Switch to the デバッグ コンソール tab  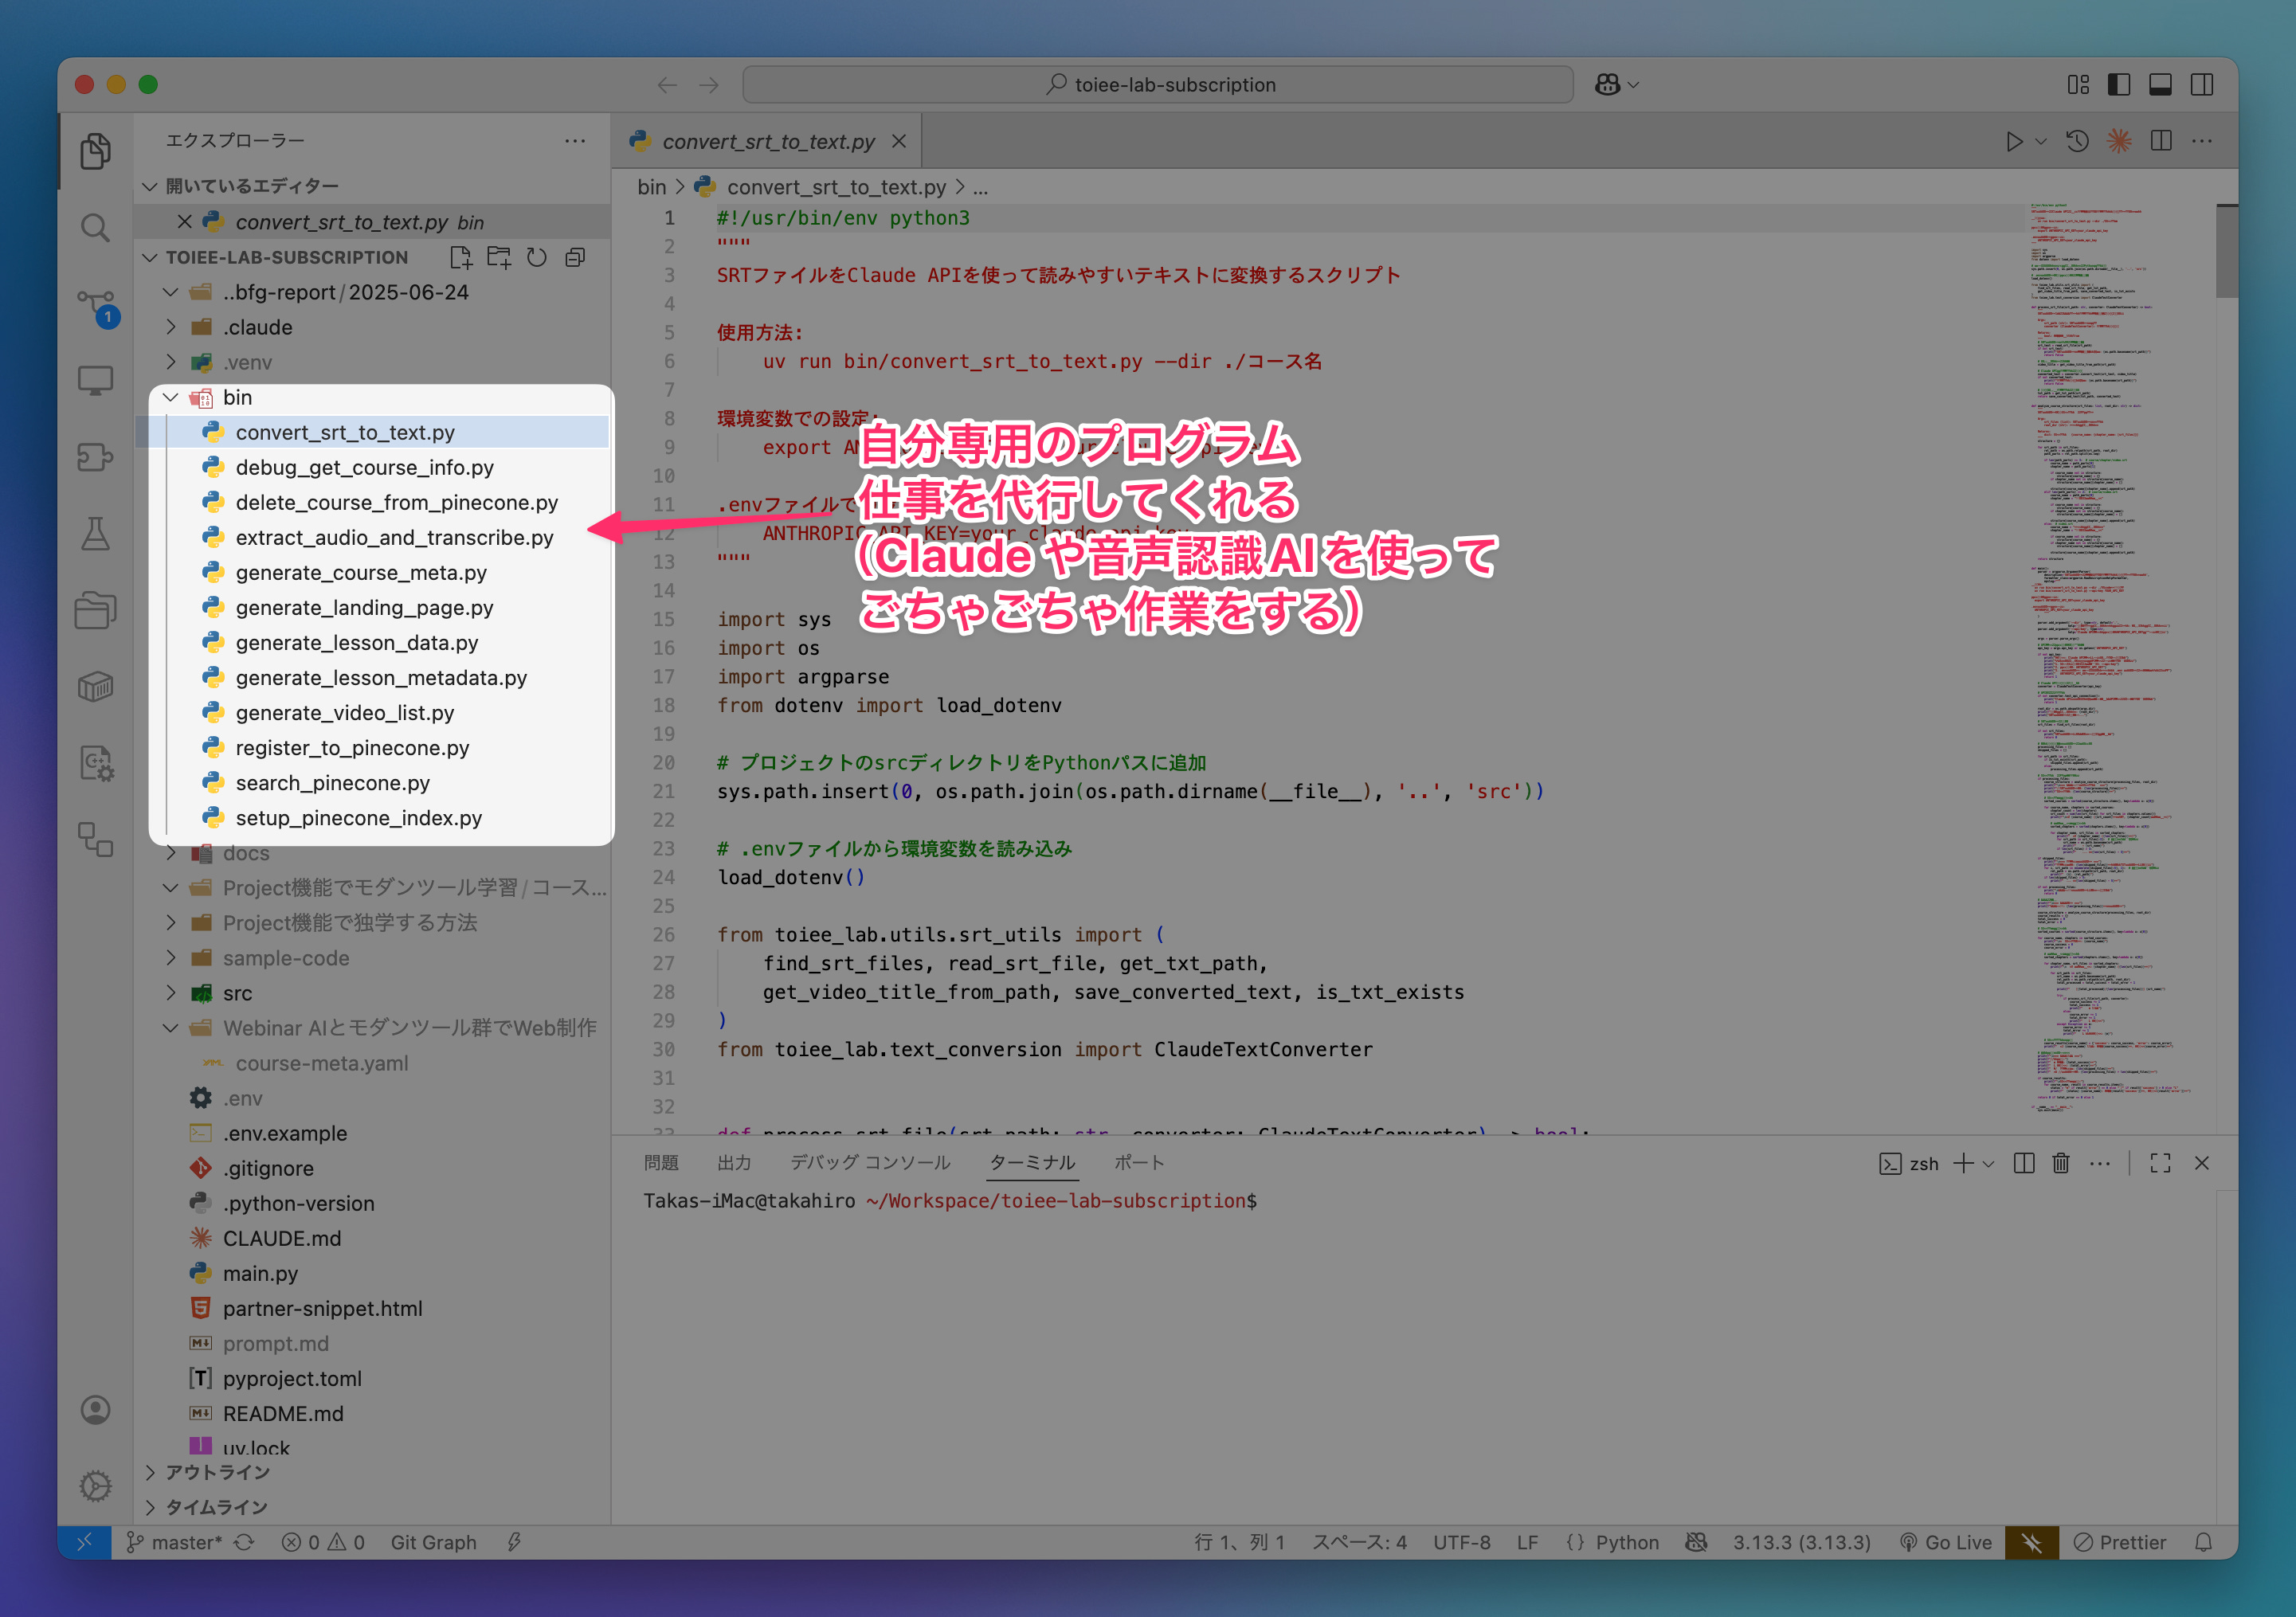coord(870,1163)
